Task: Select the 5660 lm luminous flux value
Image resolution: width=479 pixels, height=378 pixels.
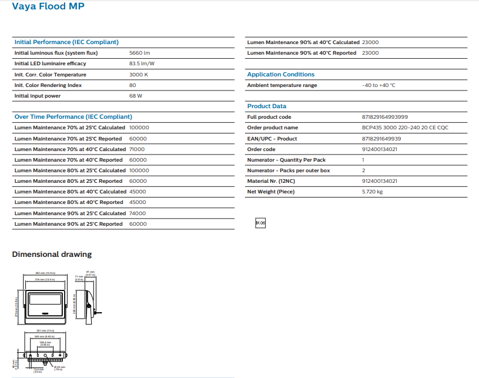Action: tap(140, 53)
